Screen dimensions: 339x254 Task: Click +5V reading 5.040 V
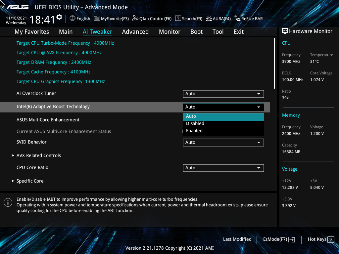317,188
